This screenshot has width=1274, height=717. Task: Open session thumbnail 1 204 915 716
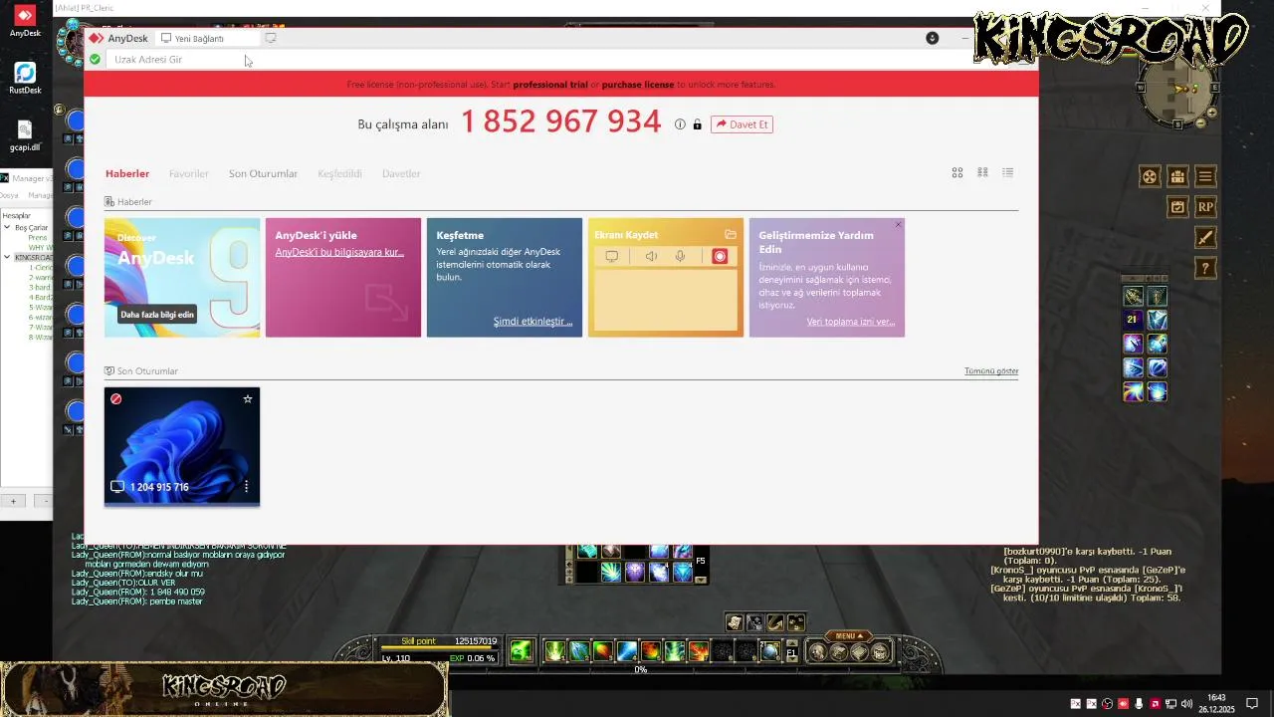tap(182, 446)
